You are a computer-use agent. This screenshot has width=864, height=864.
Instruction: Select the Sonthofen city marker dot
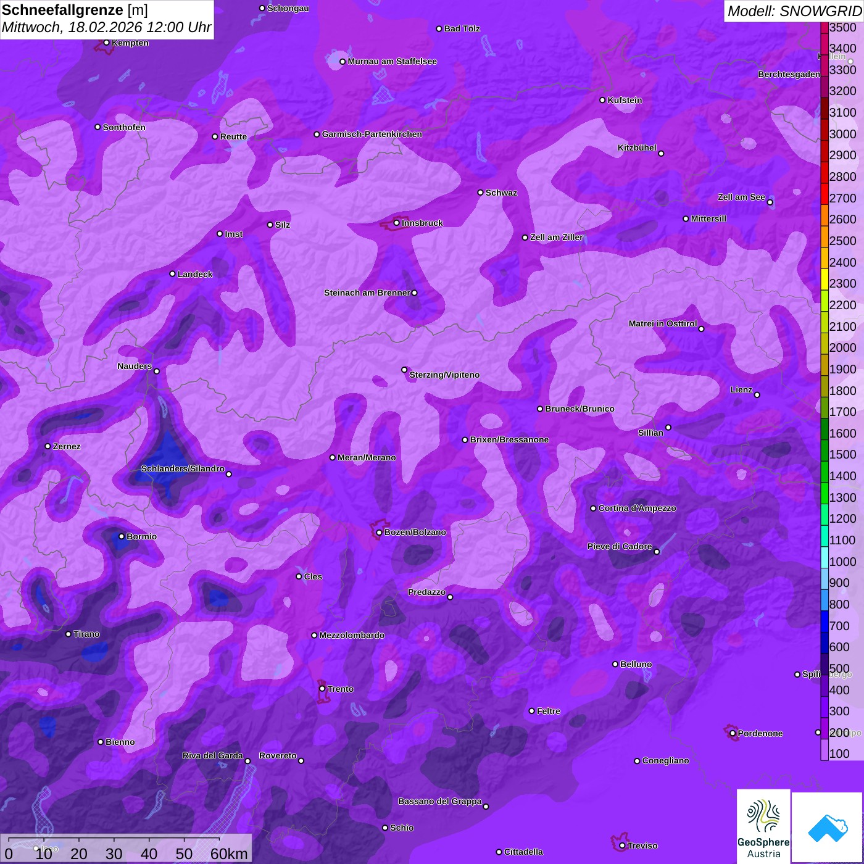coord(98,127)
